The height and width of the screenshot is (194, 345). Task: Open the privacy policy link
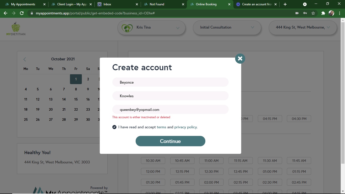click(x=186, y=127)
